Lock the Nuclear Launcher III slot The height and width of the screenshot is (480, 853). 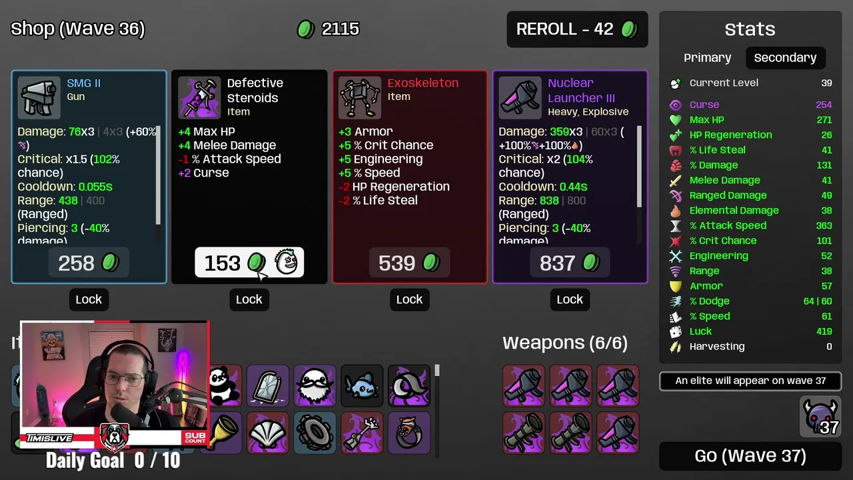pyautogui.click(x=570, y=299)
